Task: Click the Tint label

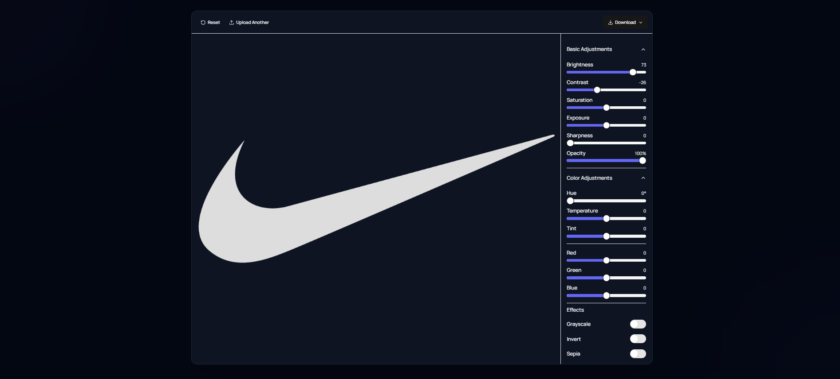Action: 572,228
